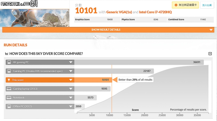Screen dimensions: 217x121
Task: Click the Notebook row laptop icon
Action: point(9,97)
